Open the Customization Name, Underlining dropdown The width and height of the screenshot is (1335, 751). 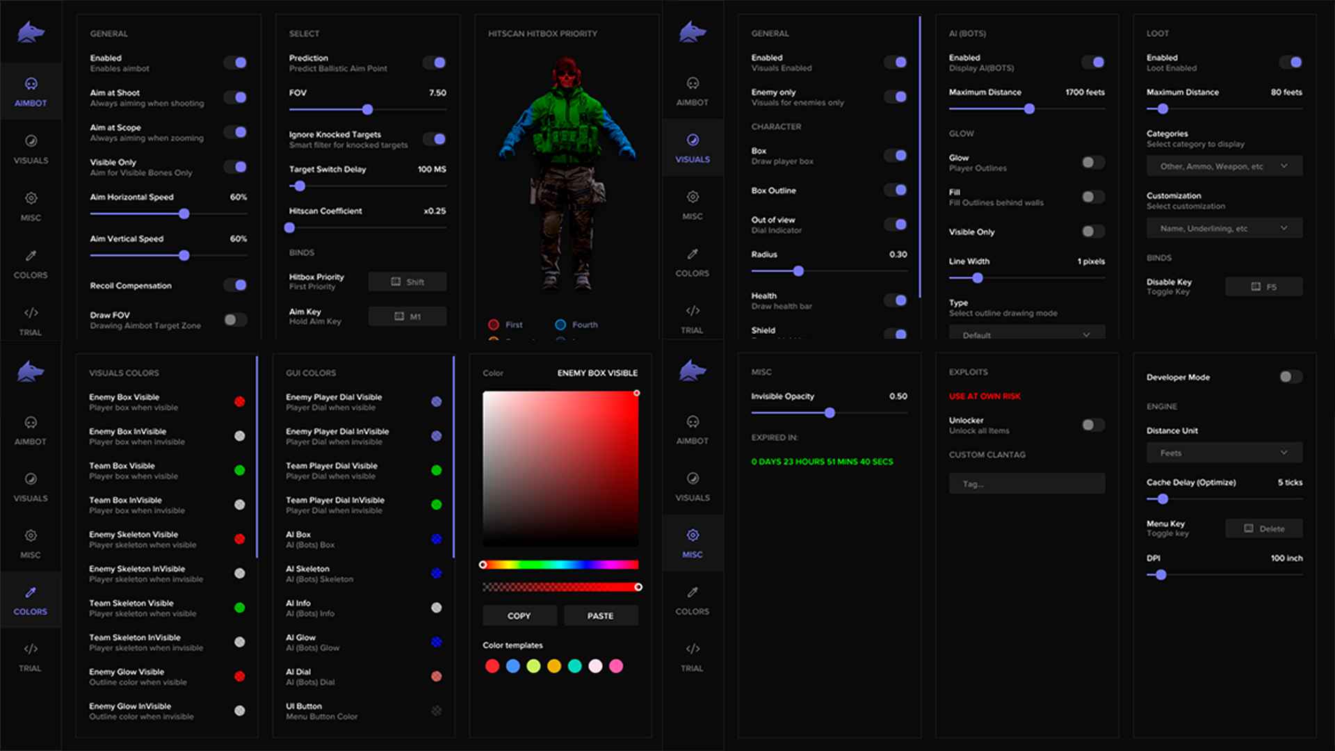[x=1224, y=228]
